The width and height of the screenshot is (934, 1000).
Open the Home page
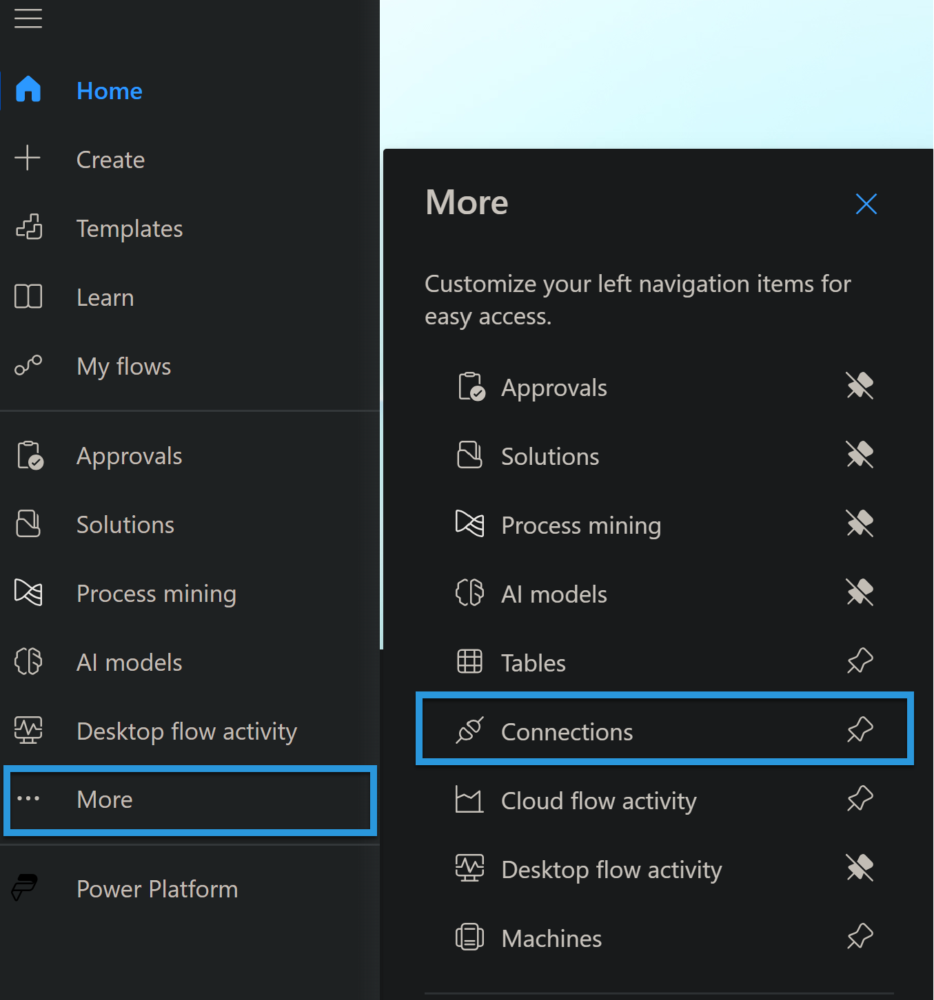(x=109, y=90)
